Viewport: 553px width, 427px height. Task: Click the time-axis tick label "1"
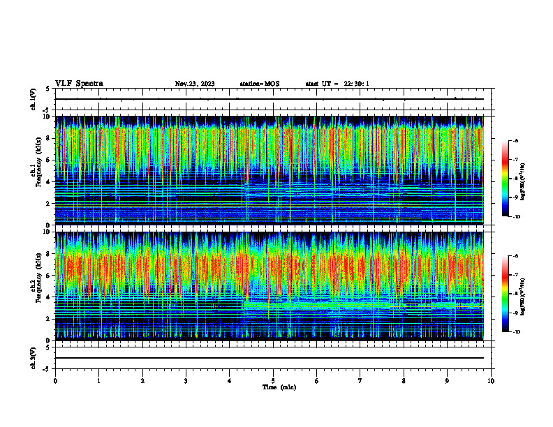(x=98, y=381)
